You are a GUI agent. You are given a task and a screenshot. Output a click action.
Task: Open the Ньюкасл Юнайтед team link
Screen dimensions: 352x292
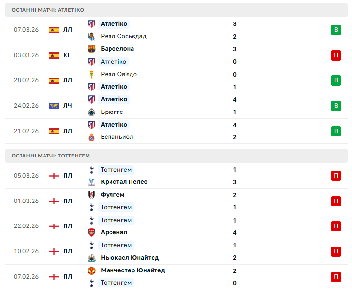click(130, 258)
